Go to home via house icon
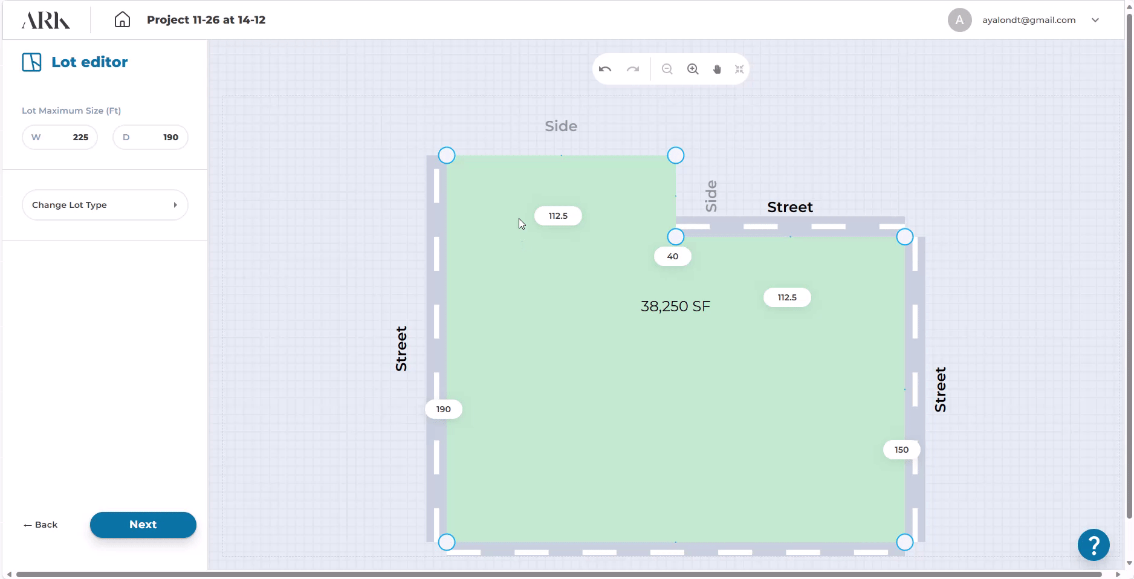Viewport: 1134px width, 579px height. tap(122, 20)
